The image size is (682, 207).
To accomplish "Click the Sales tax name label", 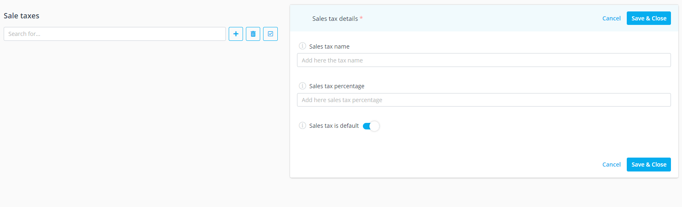I will coord(329,47).
